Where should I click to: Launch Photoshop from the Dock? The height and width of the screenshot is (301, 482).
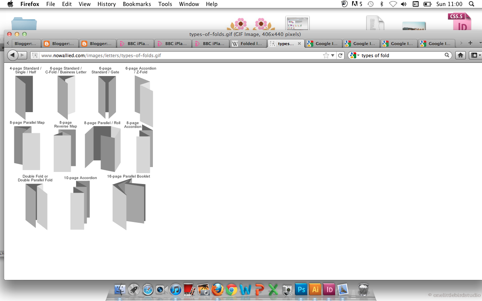(x=301, y=290)
